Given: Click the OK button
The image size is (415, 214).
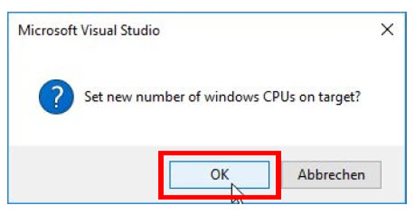Looking at the screenshot, I should coord(219,175).
